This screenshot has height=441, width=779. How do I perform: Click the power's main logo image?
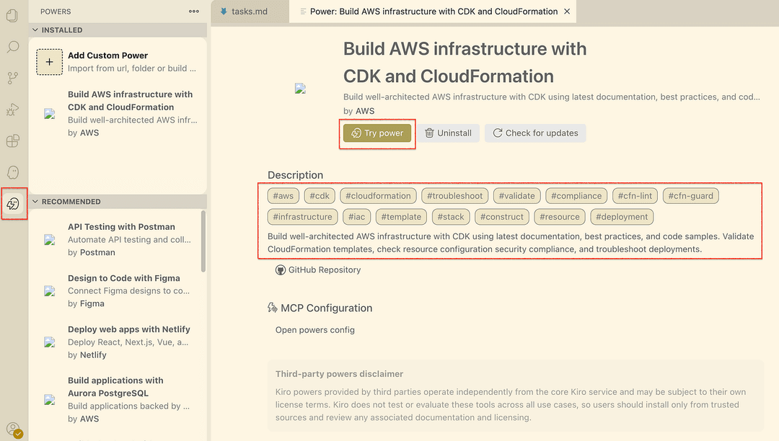pos(300,89)
